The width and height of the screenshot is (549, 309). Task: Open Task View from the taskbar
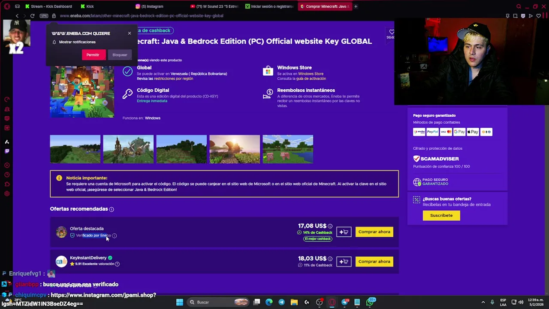(x=256, y=302)
